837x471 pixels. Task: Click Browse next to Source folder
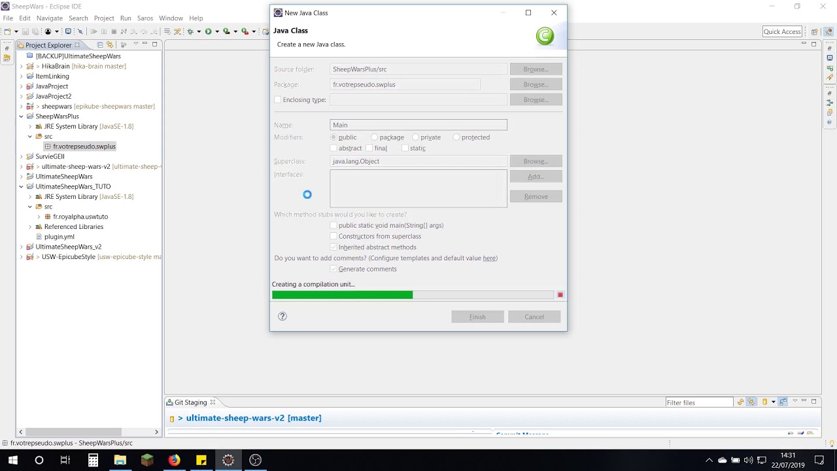point(536,69)
